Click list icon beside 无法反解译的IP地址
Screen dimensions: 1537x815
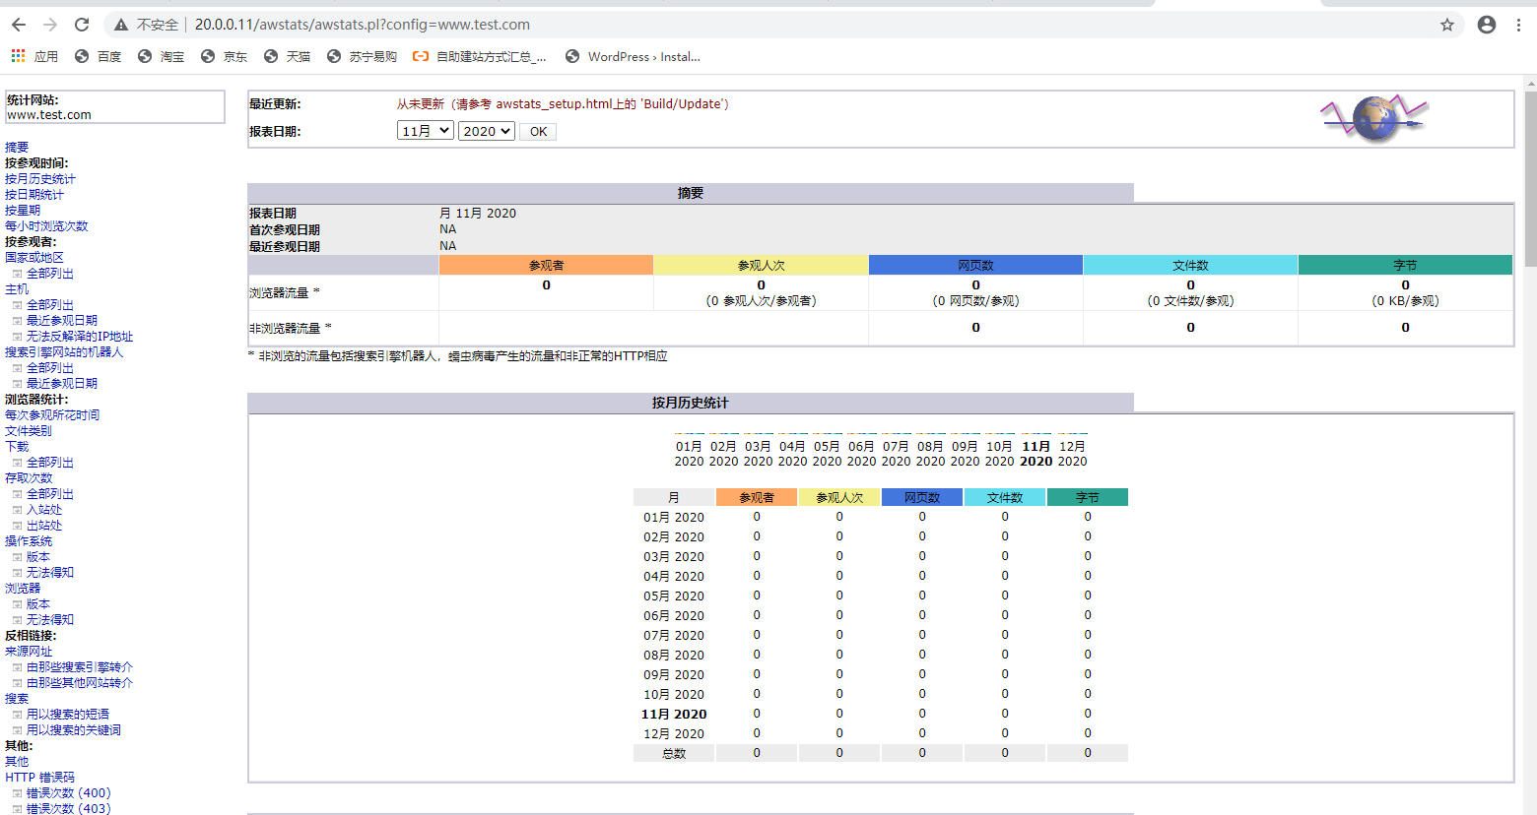pos(17,337)
